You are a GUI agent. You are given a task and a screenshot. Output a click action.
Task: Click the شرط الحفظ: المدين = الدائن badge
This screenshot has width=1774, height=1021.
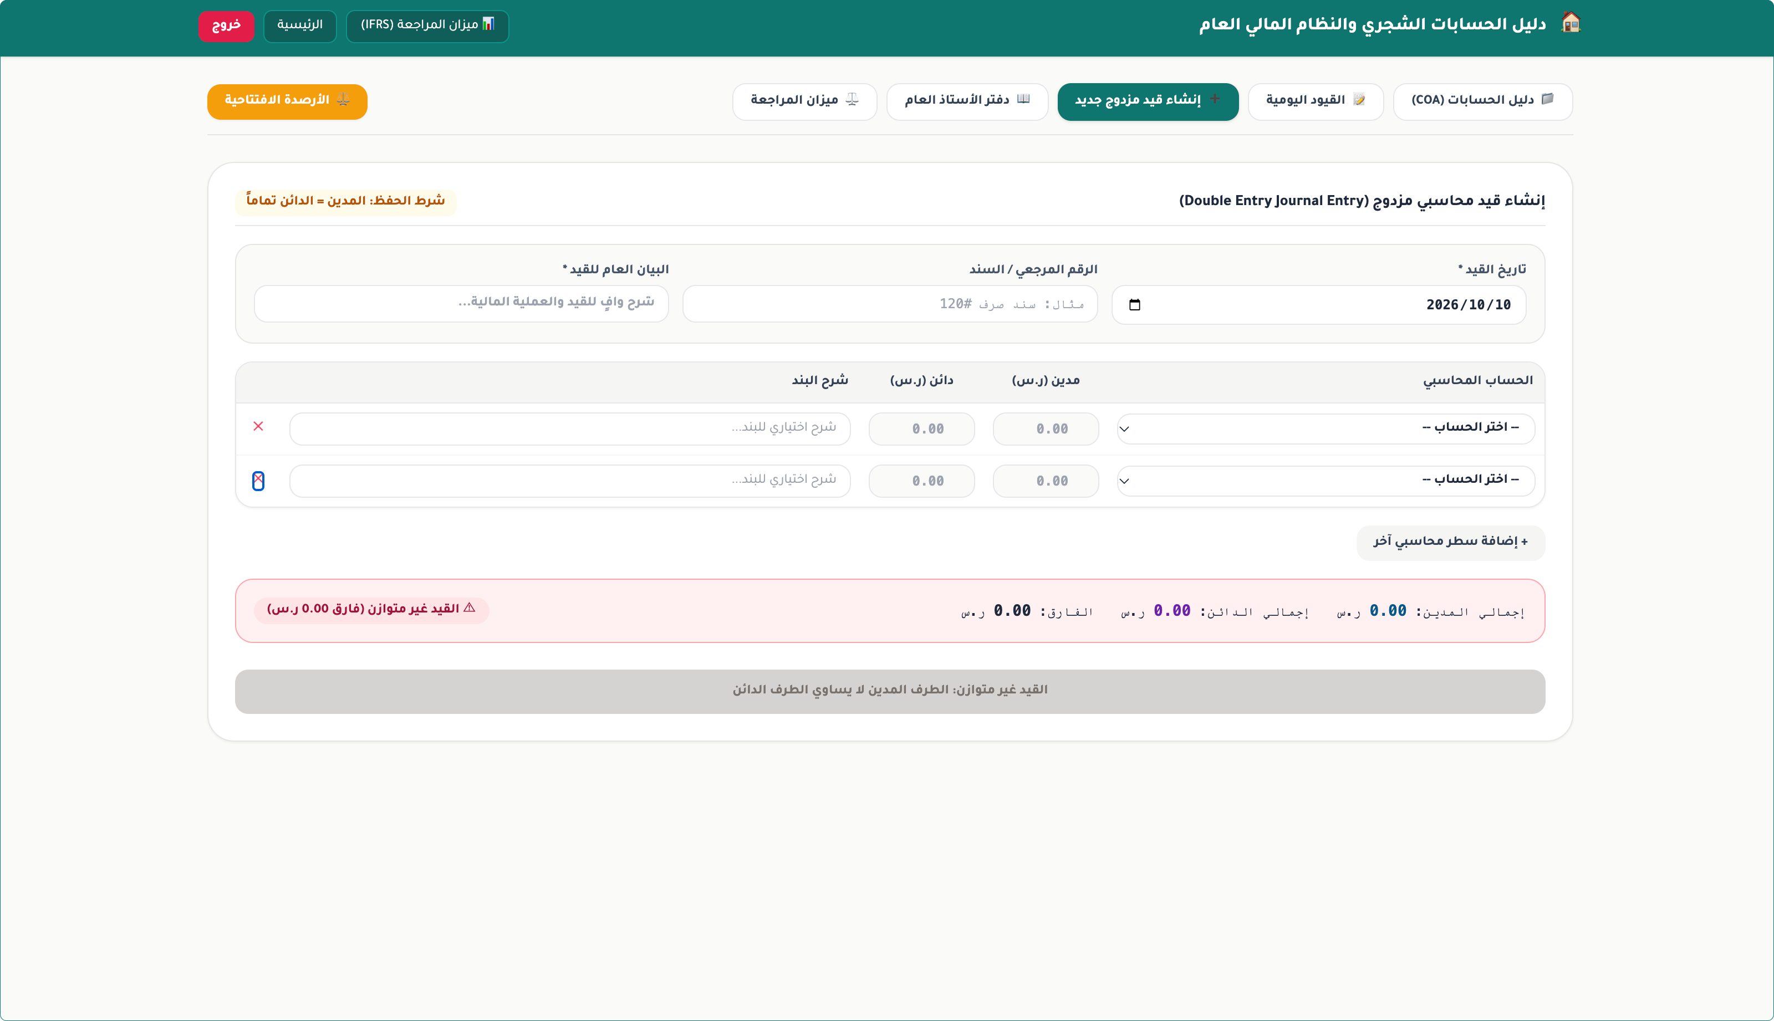[x=346, y=201]
